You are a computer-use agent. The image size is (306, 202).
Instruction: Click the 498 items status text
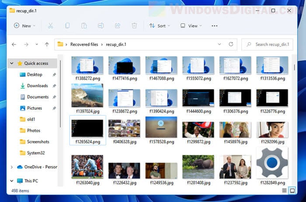pos(20,191)
